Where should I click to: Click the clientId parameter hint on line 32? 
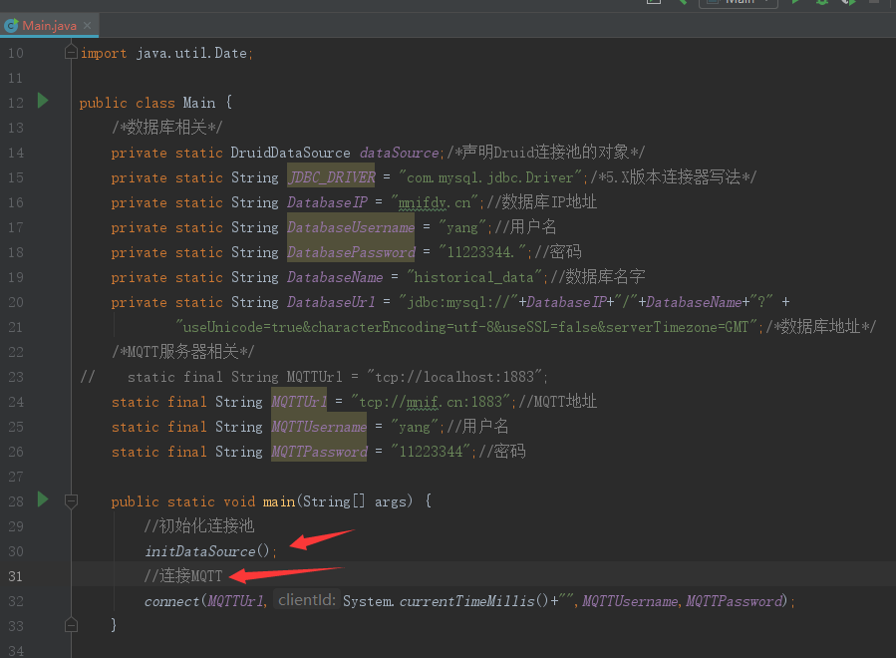[x=306, y=600]
